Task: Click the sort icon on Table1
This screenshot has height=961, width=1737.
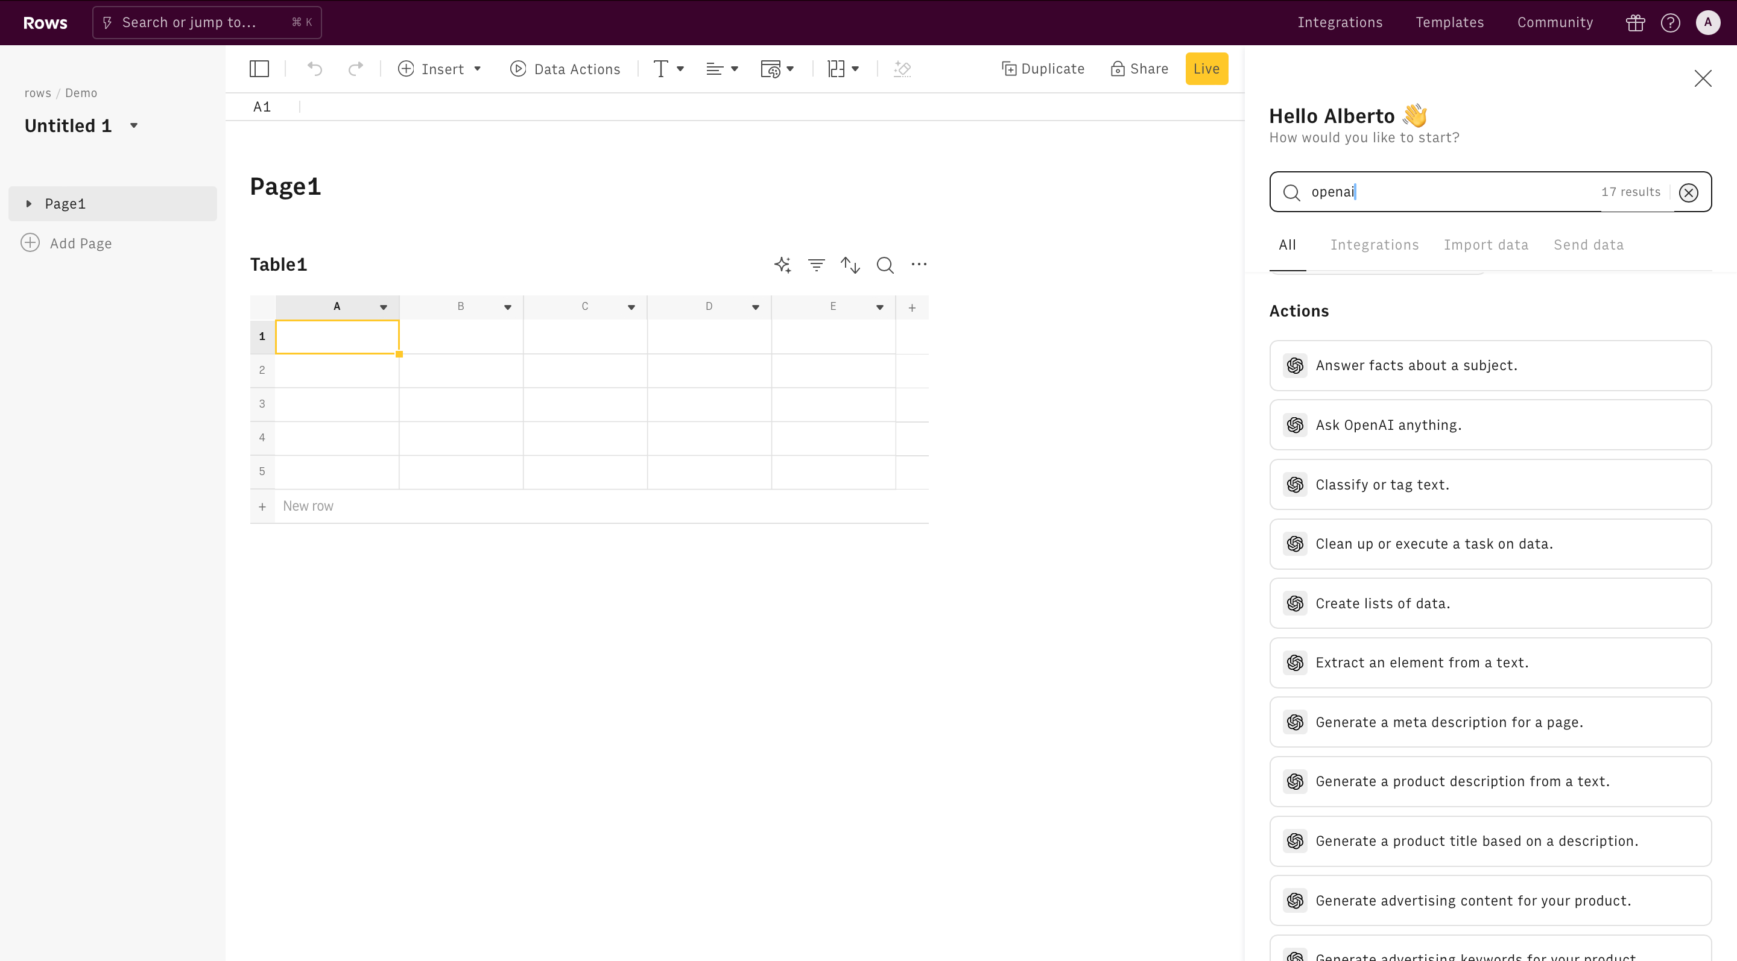Action: pos(850,264)
